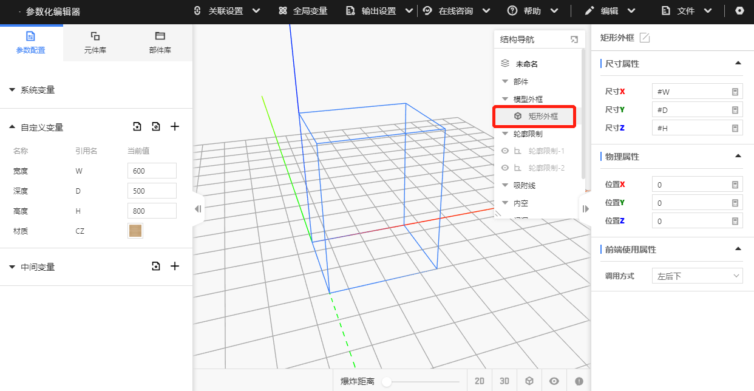Toggle the eye visibility button in bottom toolbar
This screenshot has height=391, width=754.
[x=554, y=381]
